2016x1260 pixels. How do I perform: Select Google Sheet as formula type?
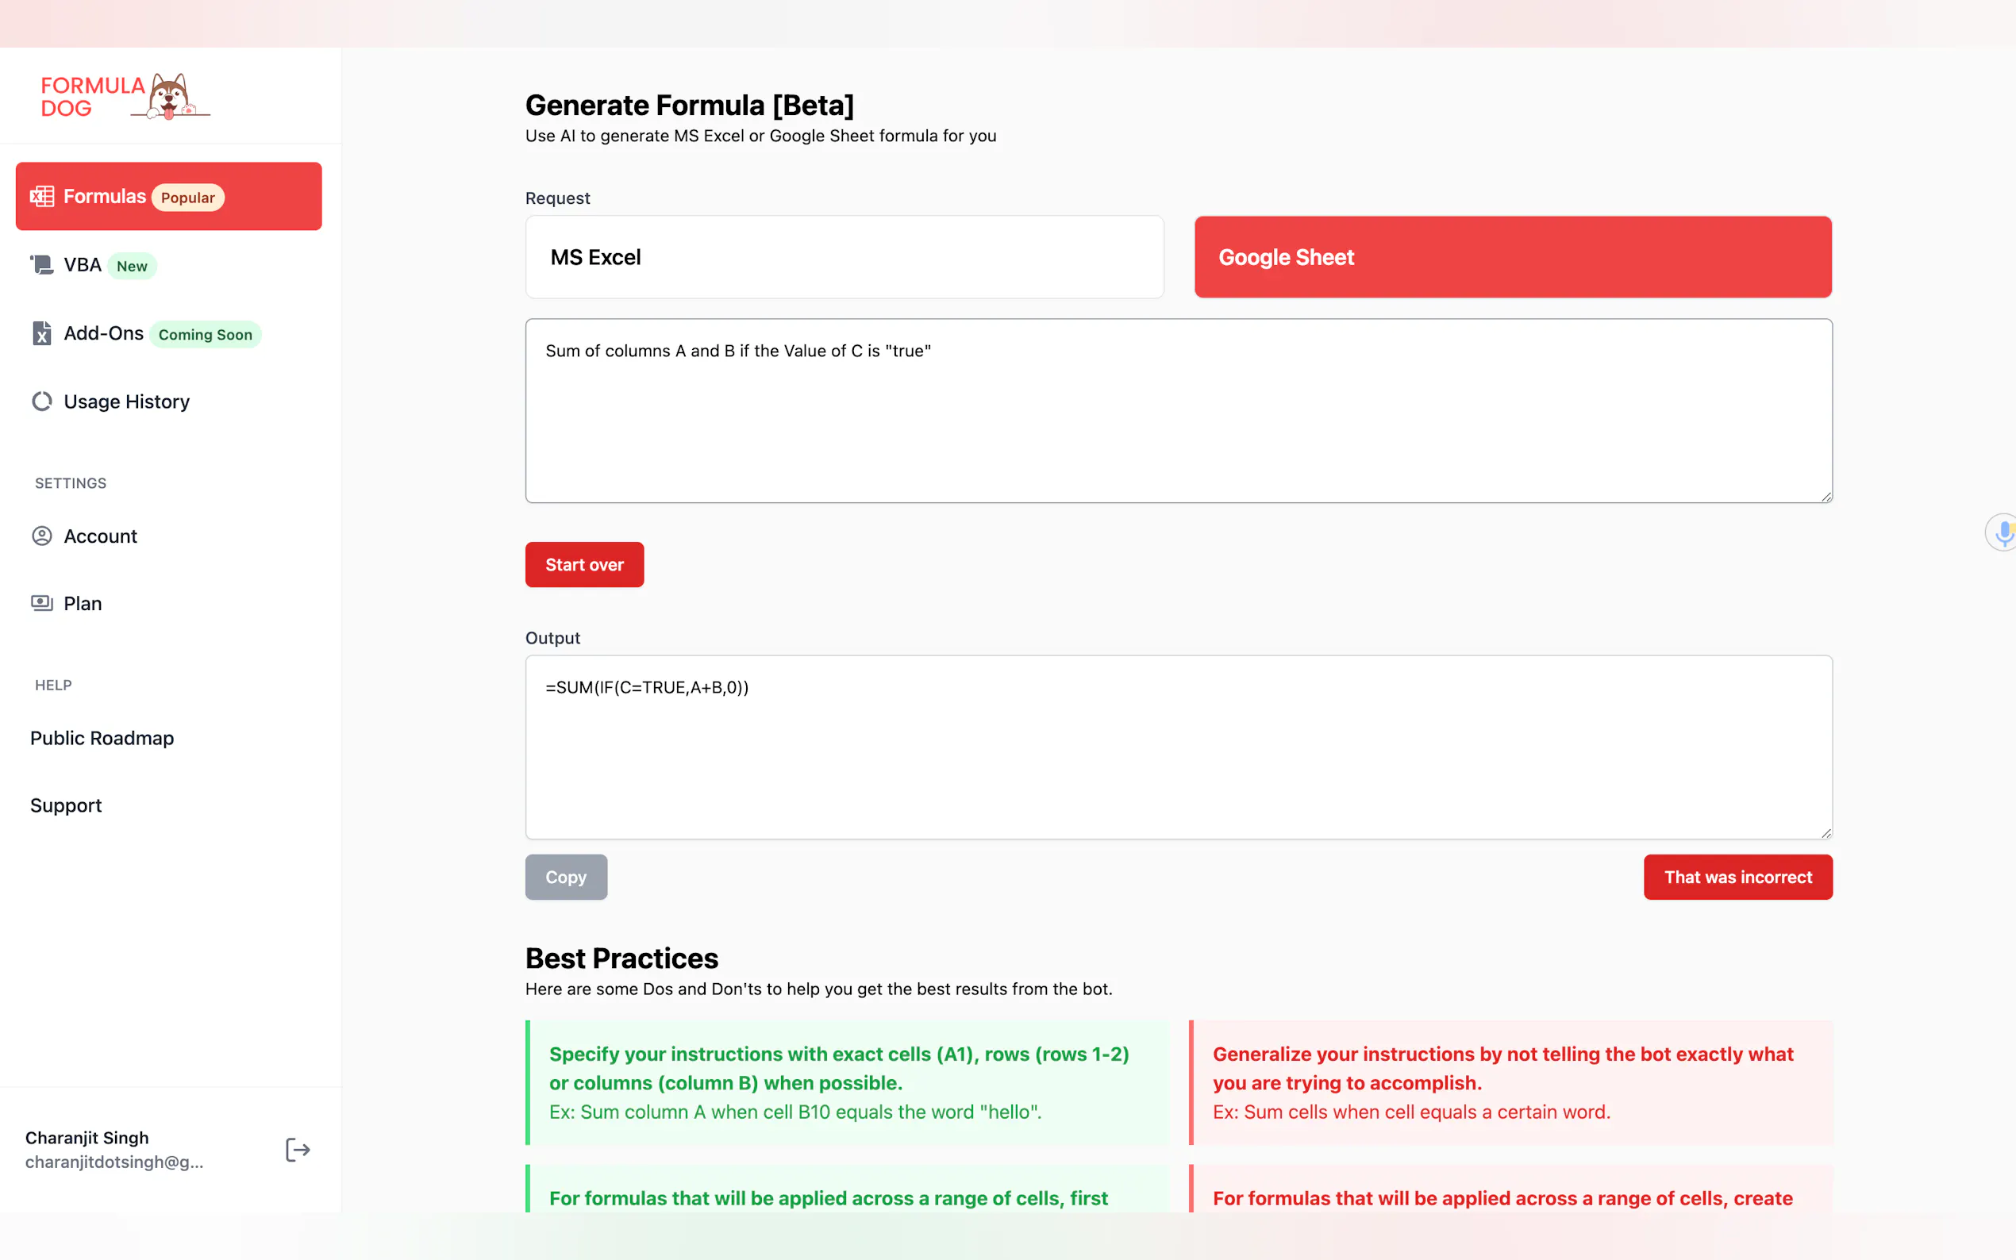tap(1512, 258)
